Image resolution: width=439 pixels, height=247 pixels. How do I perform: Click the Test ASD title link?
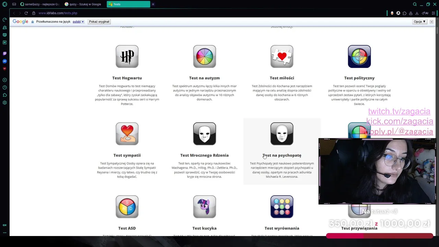[x=127, y=228]
